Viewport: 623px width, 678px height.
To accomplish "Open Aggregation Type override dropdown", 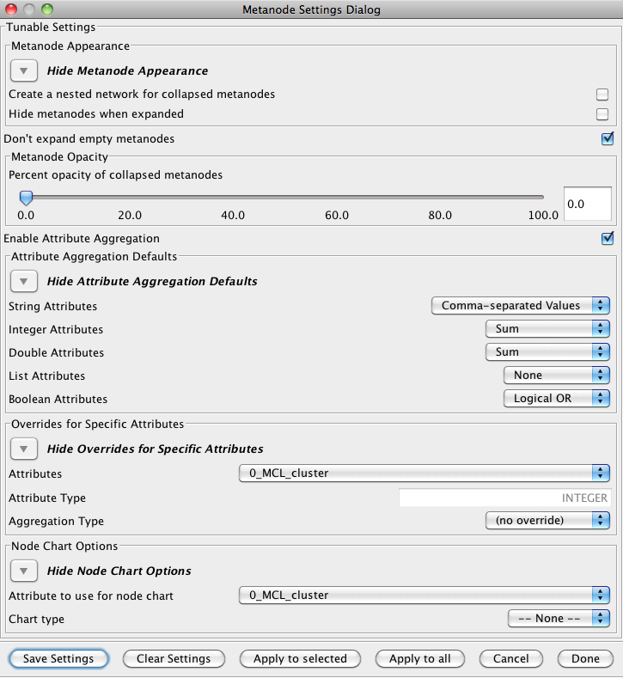I will (547, 521).
